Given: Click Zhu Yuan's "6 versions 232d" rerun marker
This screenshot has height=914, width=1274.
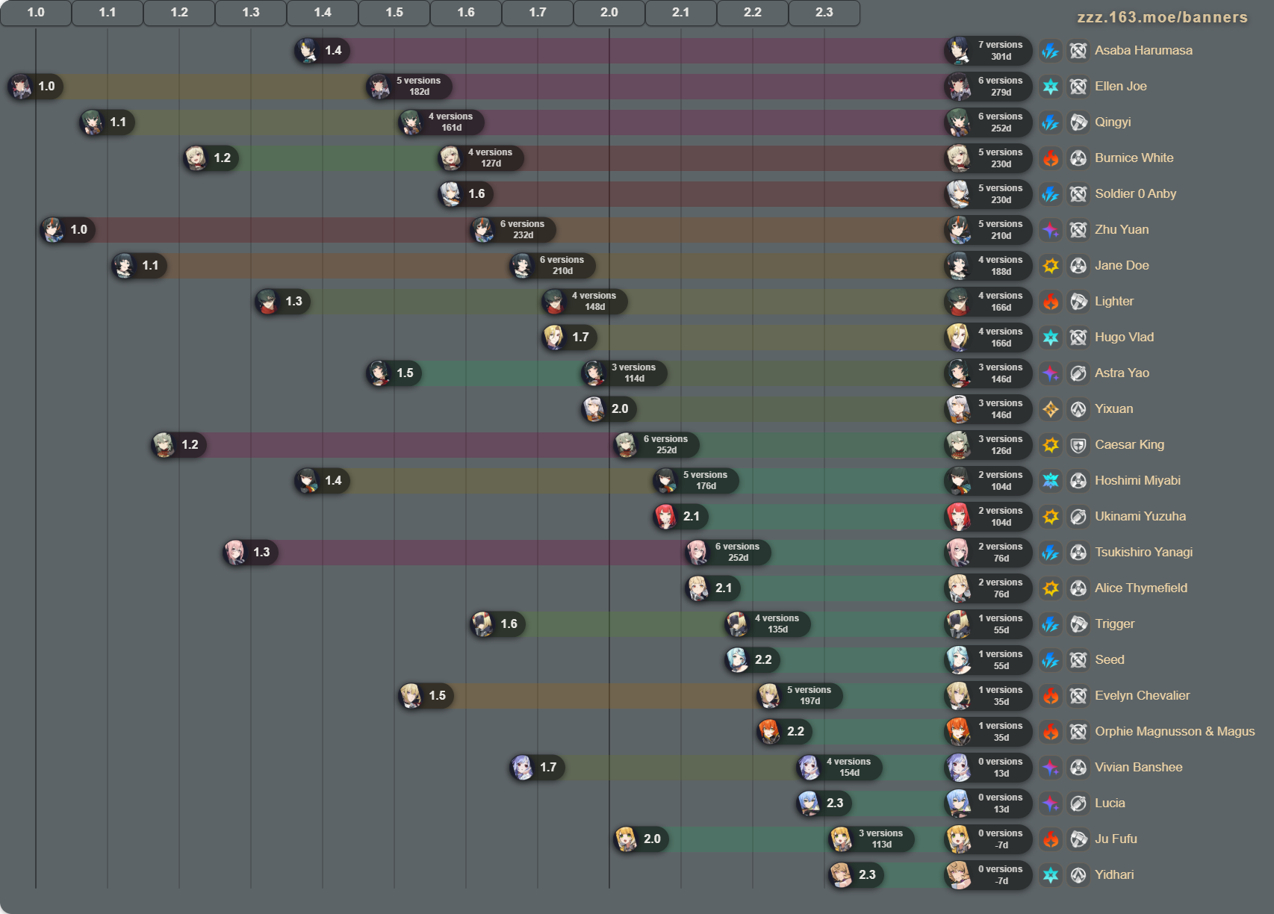Looking at the screenshot, I should (x=513, y=230).
